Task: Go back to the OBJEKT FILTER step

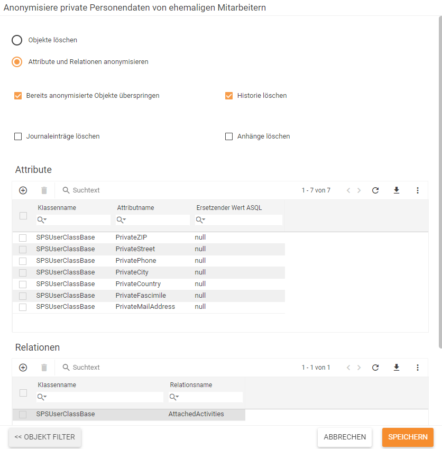Action: (x=44, y=437)
